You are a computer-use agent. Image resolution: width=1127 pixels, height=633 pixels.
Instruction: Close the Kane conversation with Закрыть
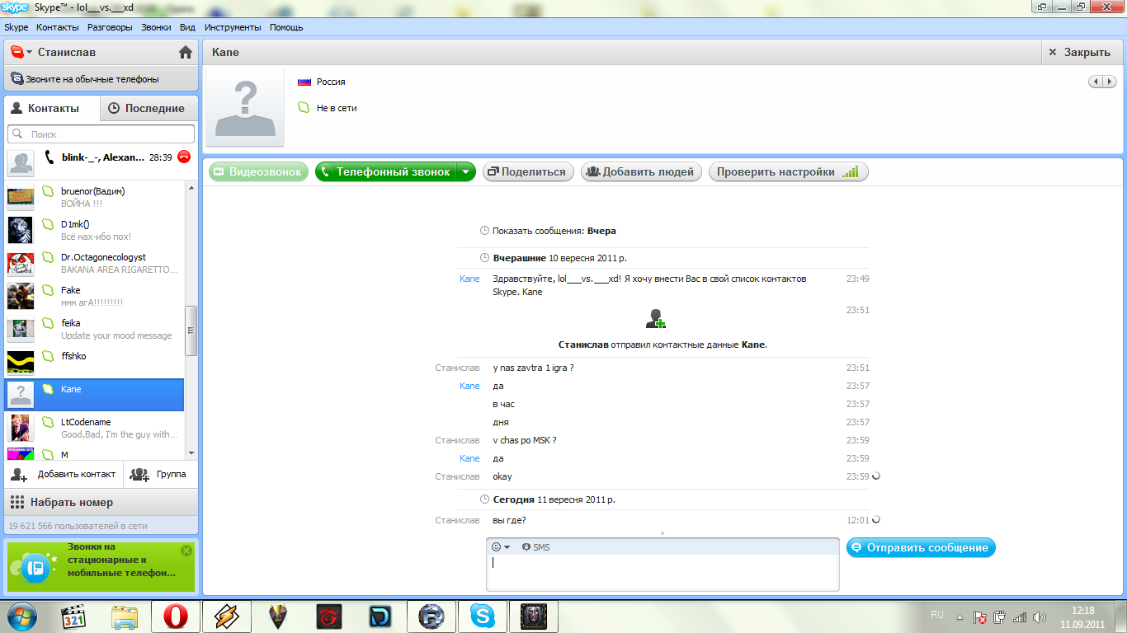(x=1081, y=52)
